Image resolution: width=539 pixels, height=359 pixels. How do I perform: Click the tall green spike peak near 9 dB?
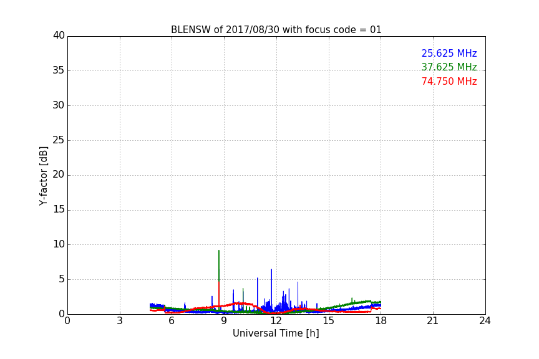(218, 251)
